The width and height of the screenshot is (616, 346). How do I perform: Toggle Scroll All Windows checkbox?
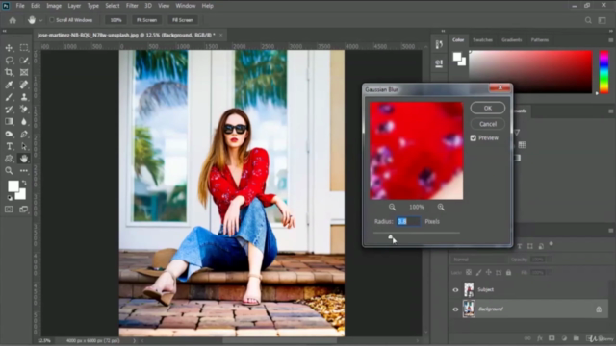[x=52, y=20]
